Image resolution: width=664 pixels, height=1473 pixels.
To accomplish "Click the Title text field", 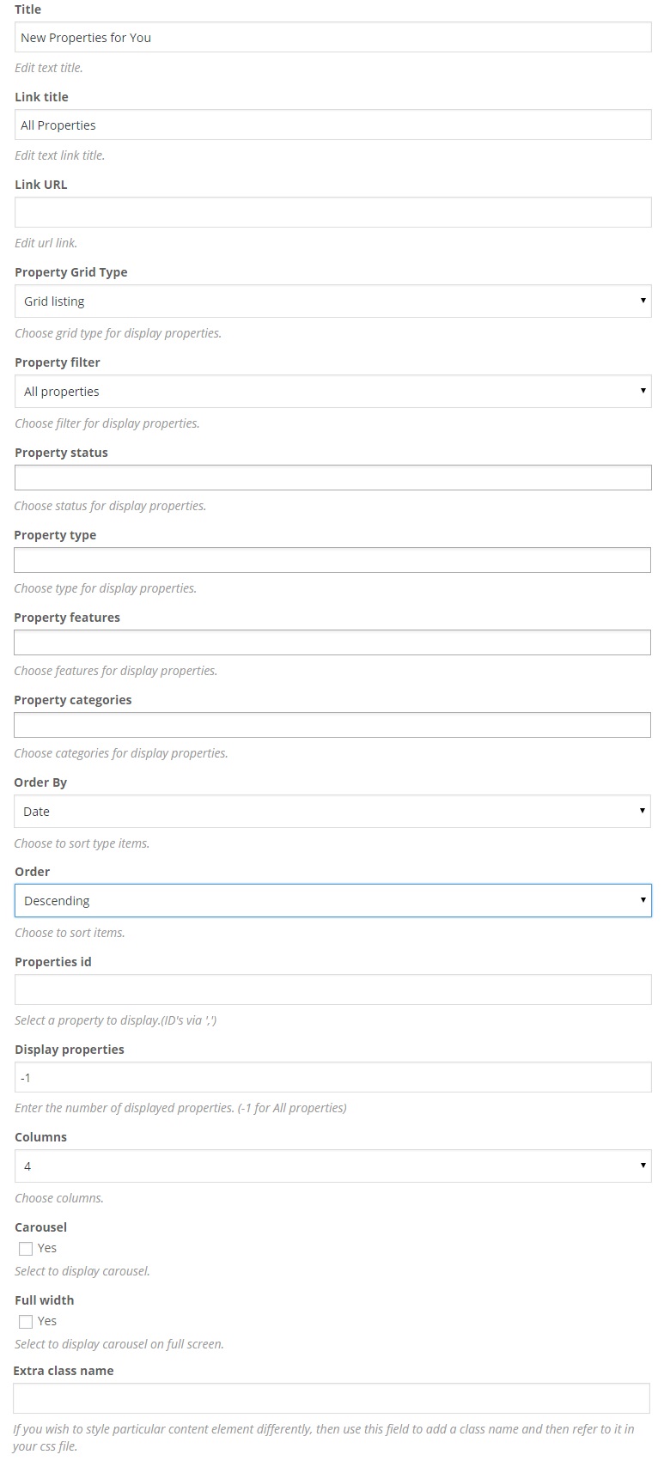I will [332, 38].
